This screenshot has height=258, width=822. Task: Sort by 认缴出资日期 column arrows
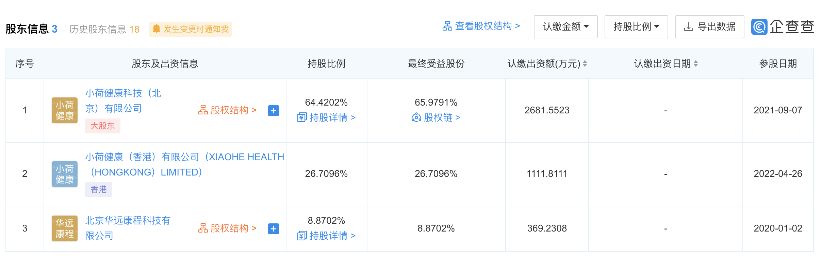click(x=696, y=63)
